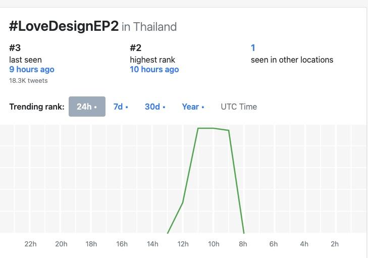This screenshot has width=368, height=258.
Task: Click 'in Thailand' location text
Action: click(149, 27)
